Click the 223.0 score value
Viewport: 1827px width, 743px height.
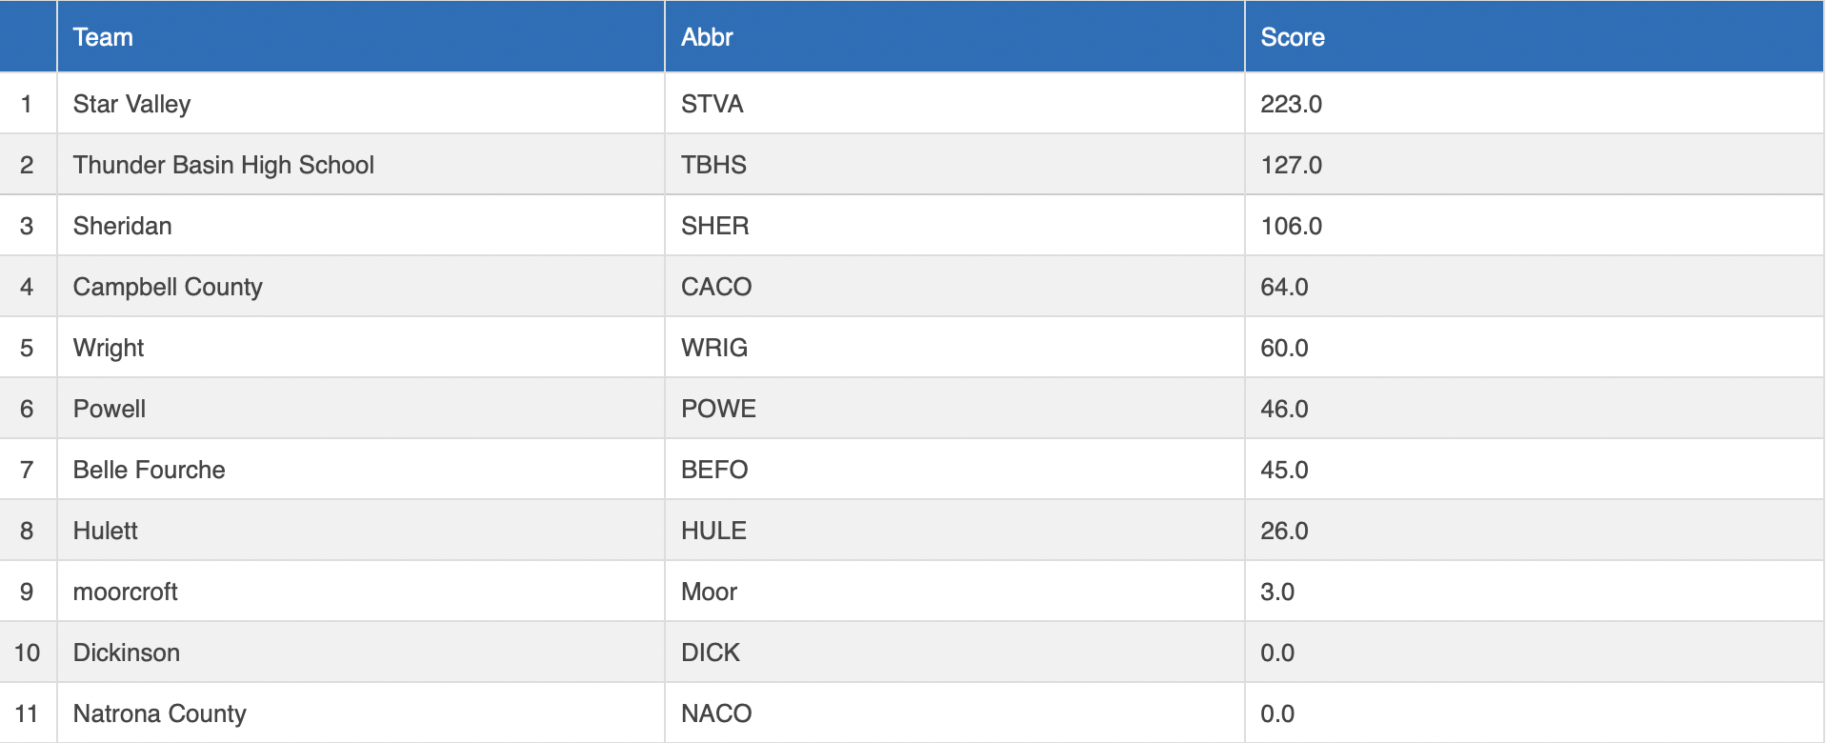(1291, 104)
